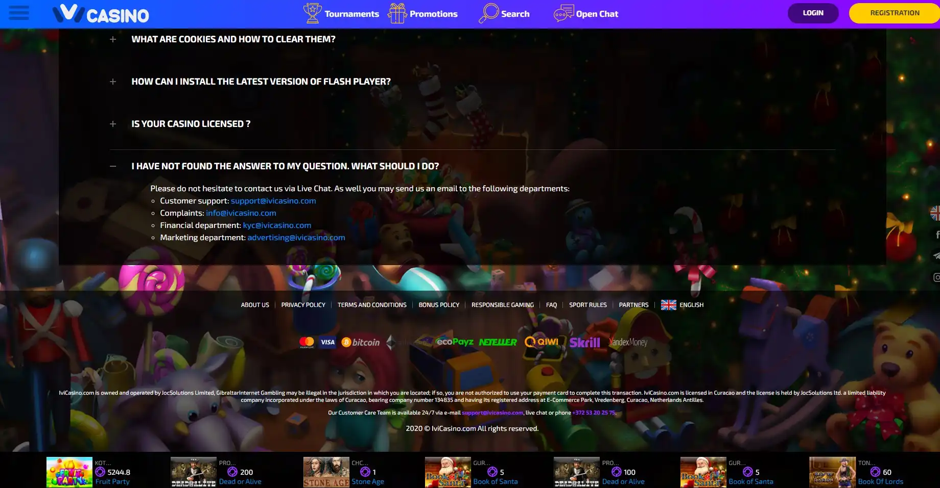The height and width of the screenshot is (488, 940).
Task: Click the support@ivicasino.com email link
Action: tap(273, 201)
